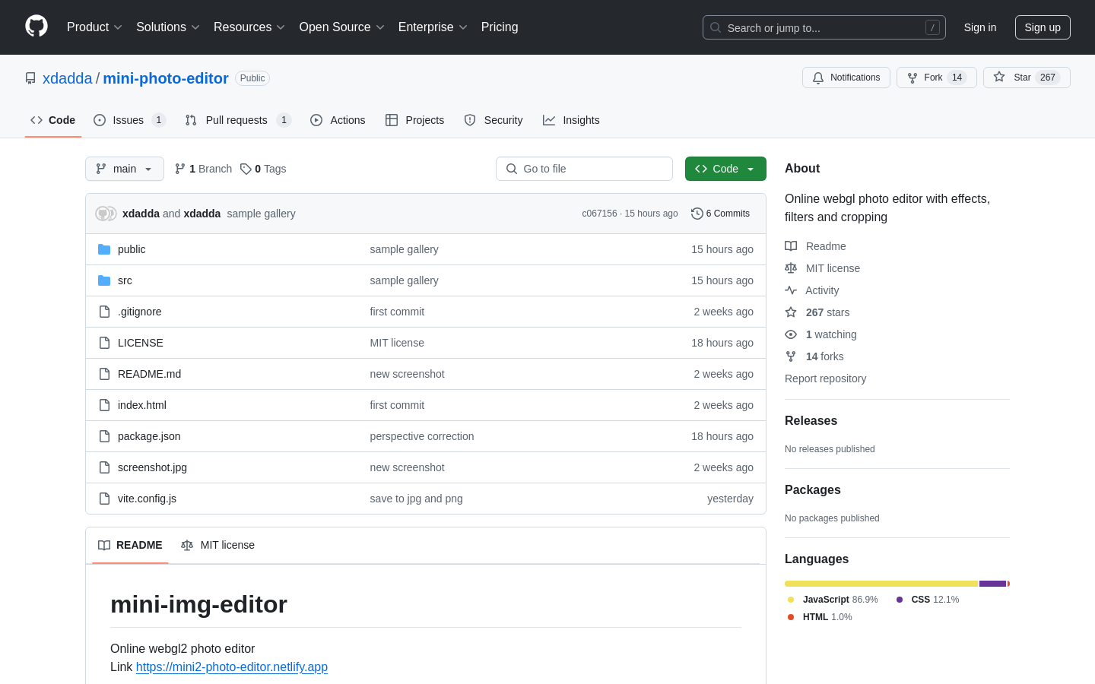
Task: Click the repository icon beside xdadda
Action: 30,78
